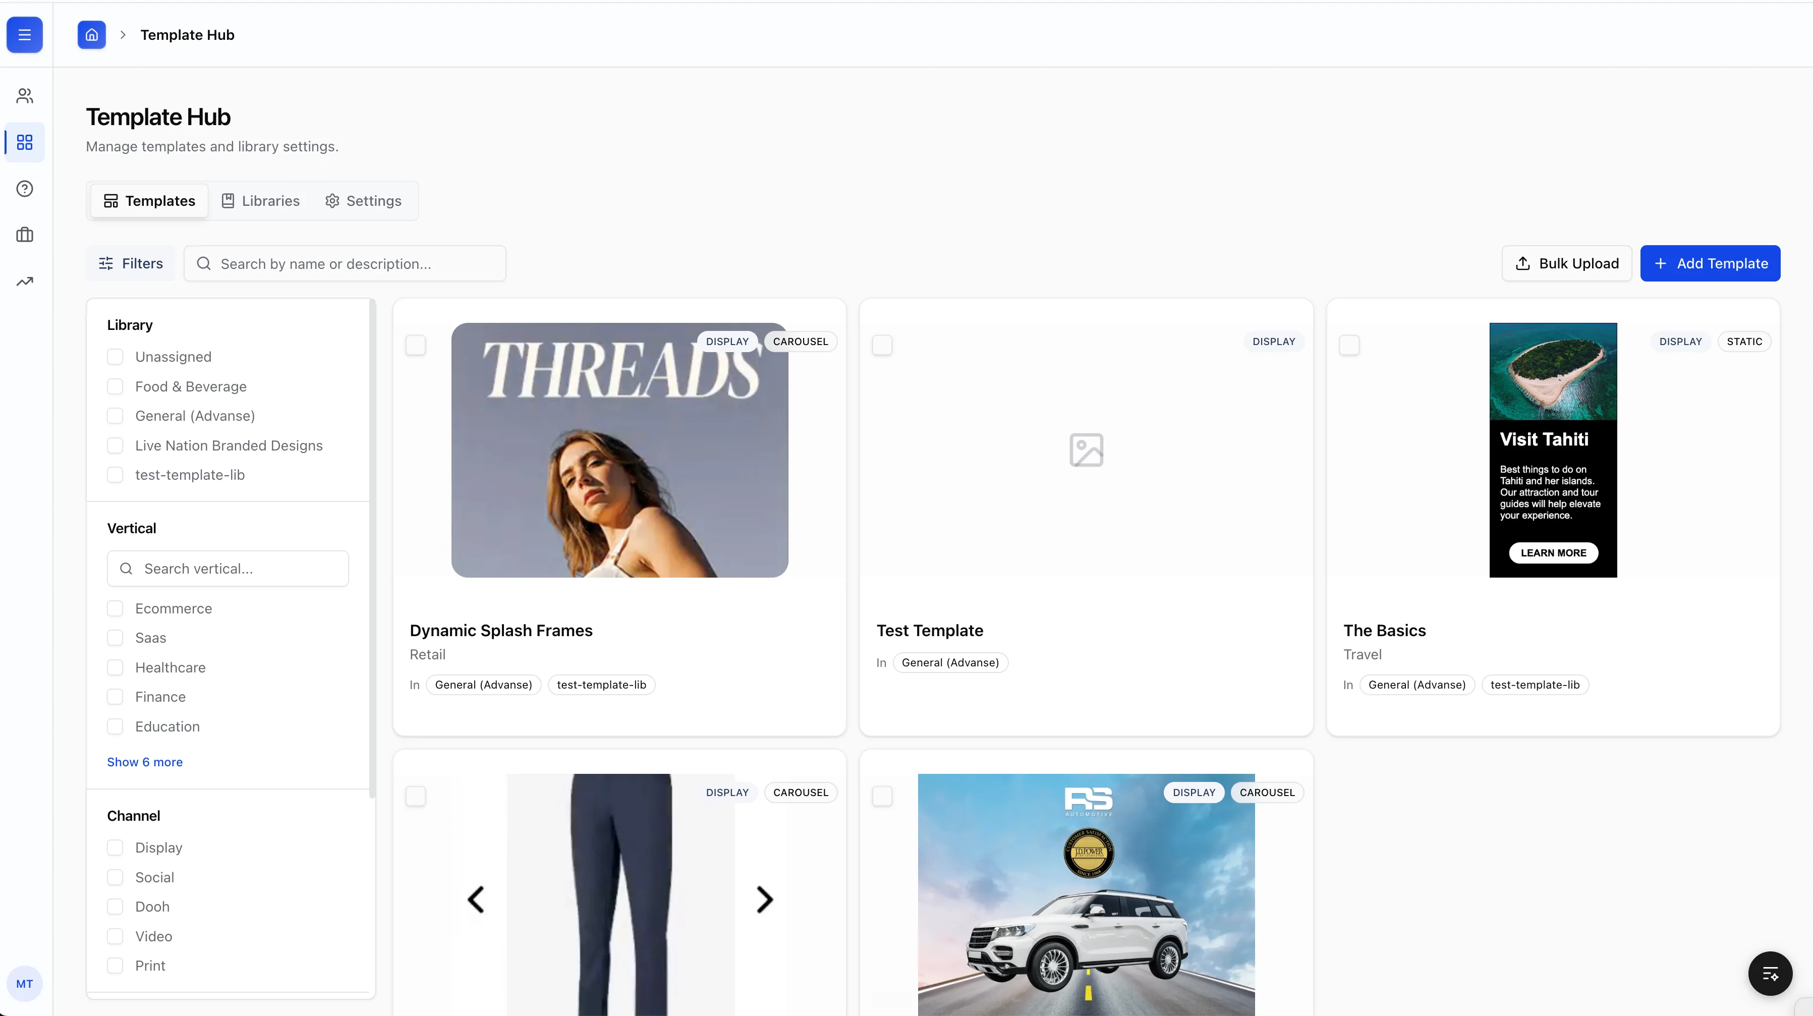Check the Print channel filter
This screenshot has height=1016, width=1813.
pos(115,966)
